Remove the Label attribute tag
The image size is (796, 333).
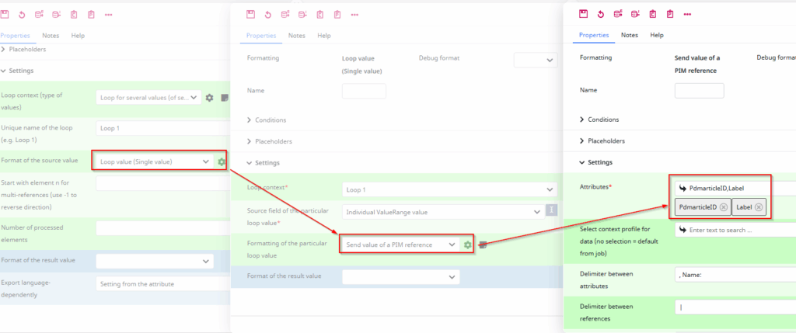tap(758, 206)
